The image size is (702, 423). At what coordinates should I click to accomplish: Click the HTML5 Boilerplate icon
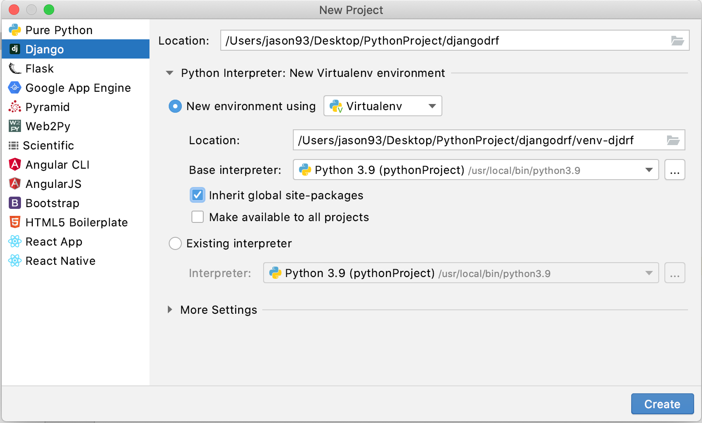tap(15, 222)
